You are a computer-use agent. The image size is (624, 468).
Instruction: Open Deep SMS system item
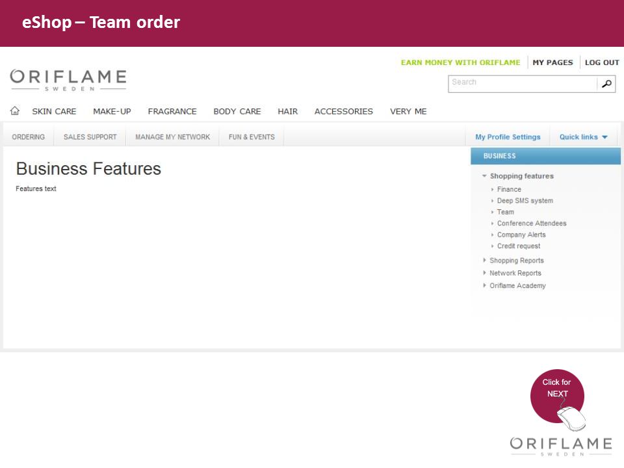525,201
